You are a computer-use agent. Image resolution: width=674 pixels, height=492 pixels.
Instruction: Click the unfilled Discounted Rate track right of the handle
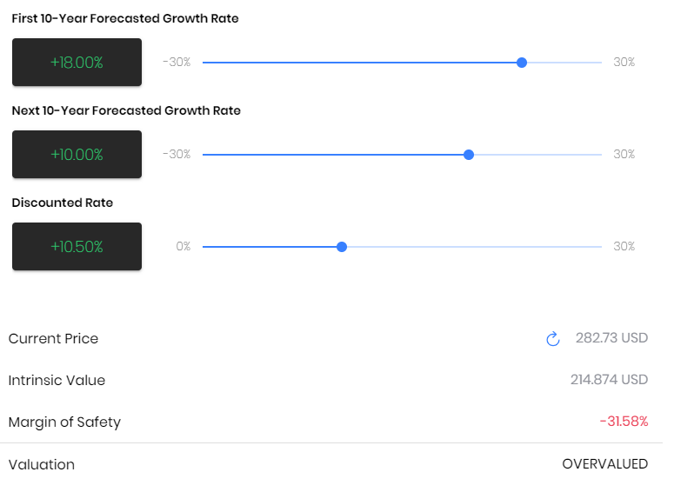click(475, 247)
